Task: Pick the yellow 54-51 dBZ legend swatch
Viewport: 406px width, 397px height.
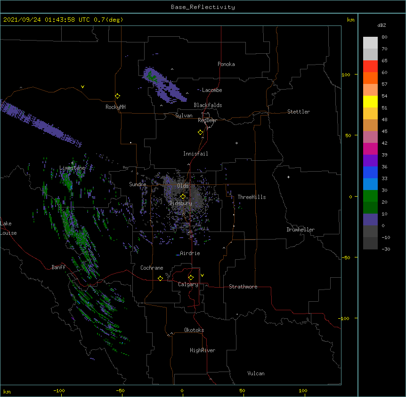Action: (370, 101)
